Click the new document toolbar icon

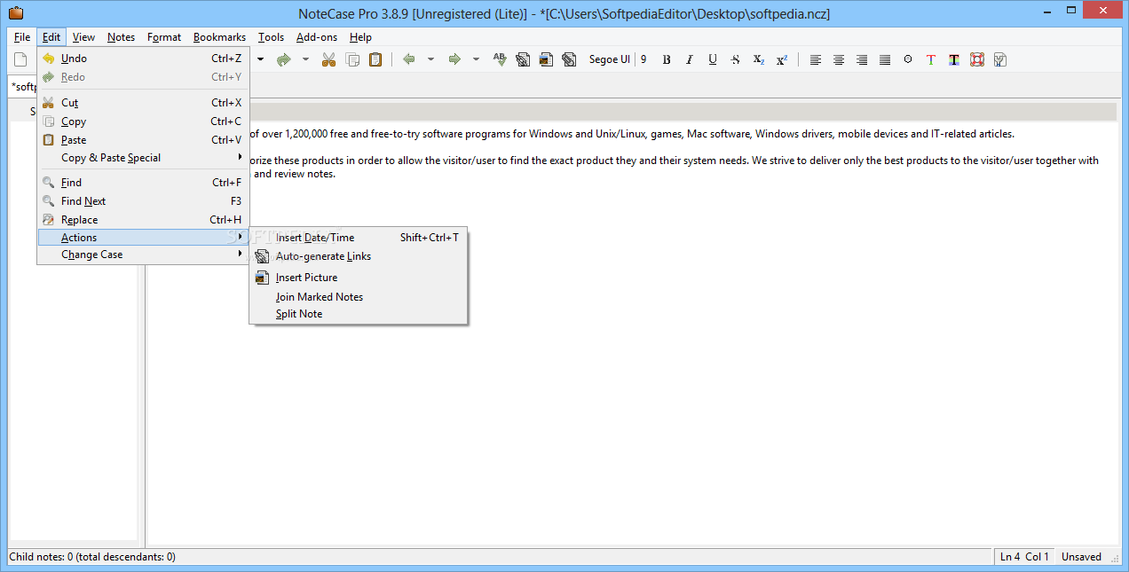point(20,59)
